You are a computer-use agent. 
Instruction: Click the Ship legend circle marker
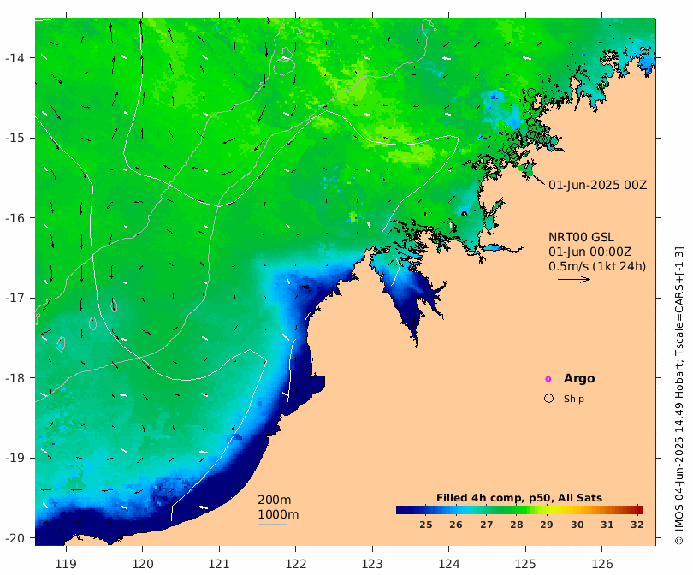tap(548, 398)
